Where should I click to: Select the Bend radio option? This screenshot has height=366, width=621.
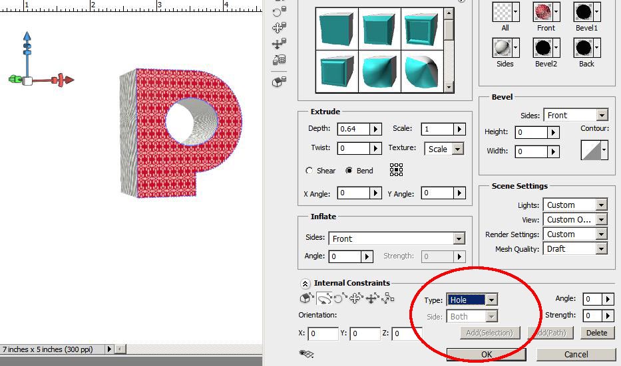pos(349,171)
